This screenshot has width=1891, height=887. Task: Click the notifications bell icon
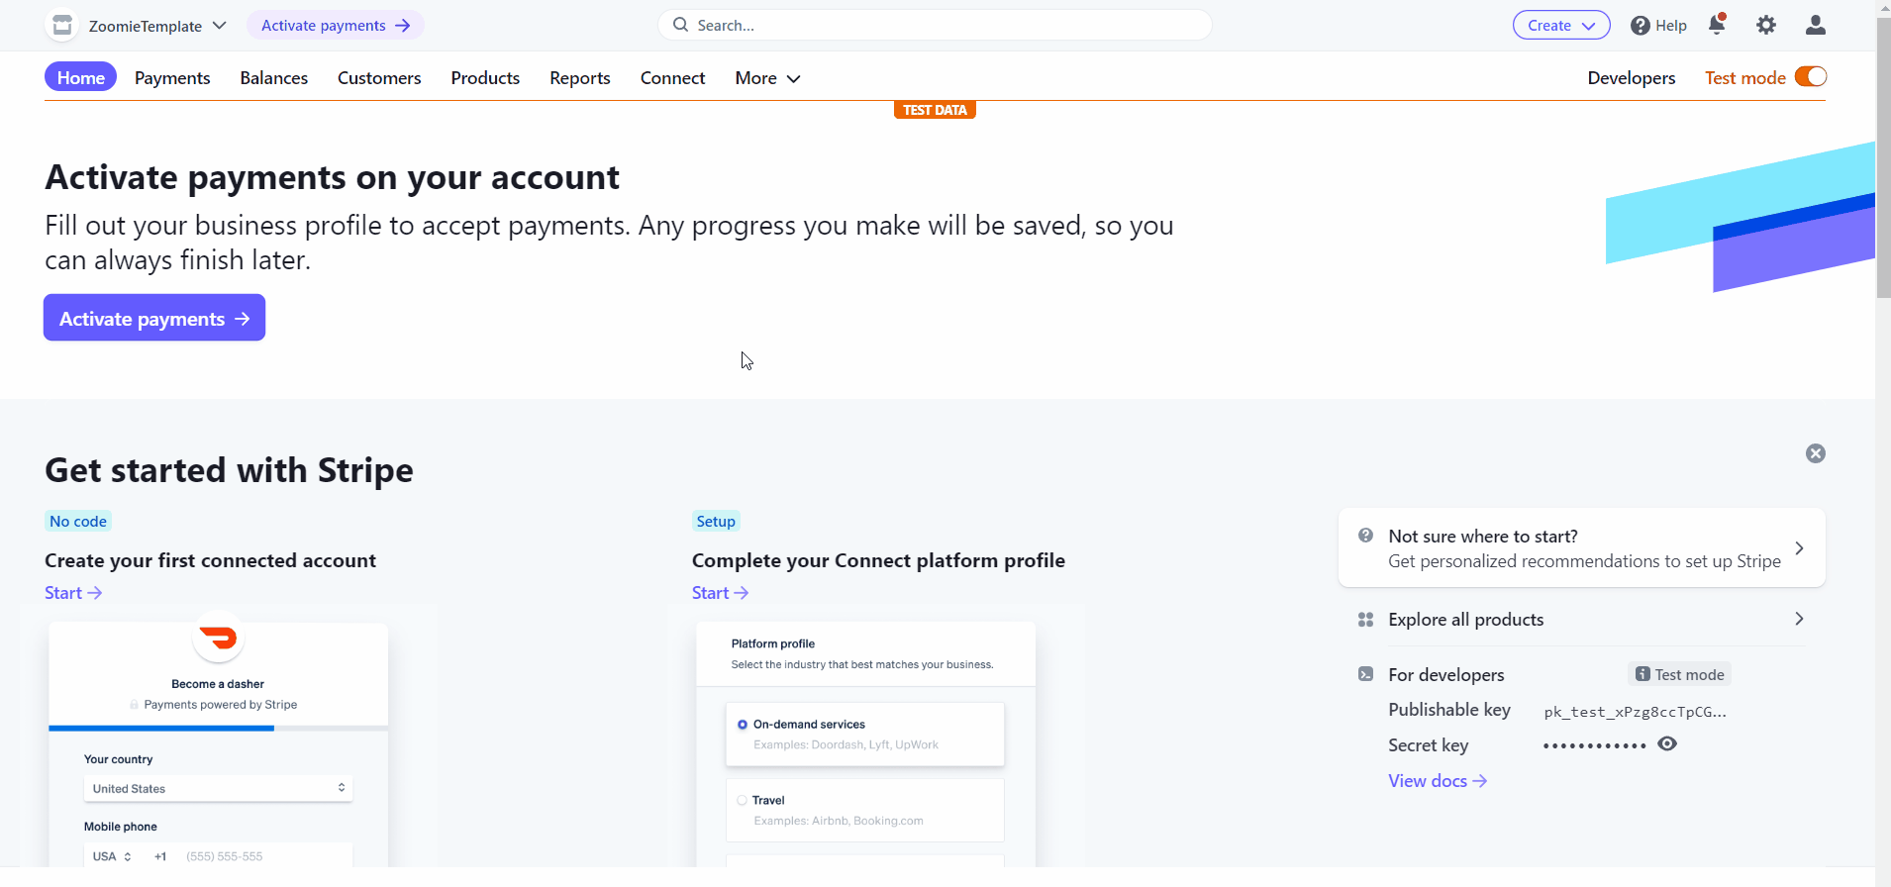(x=1717, y=25)
